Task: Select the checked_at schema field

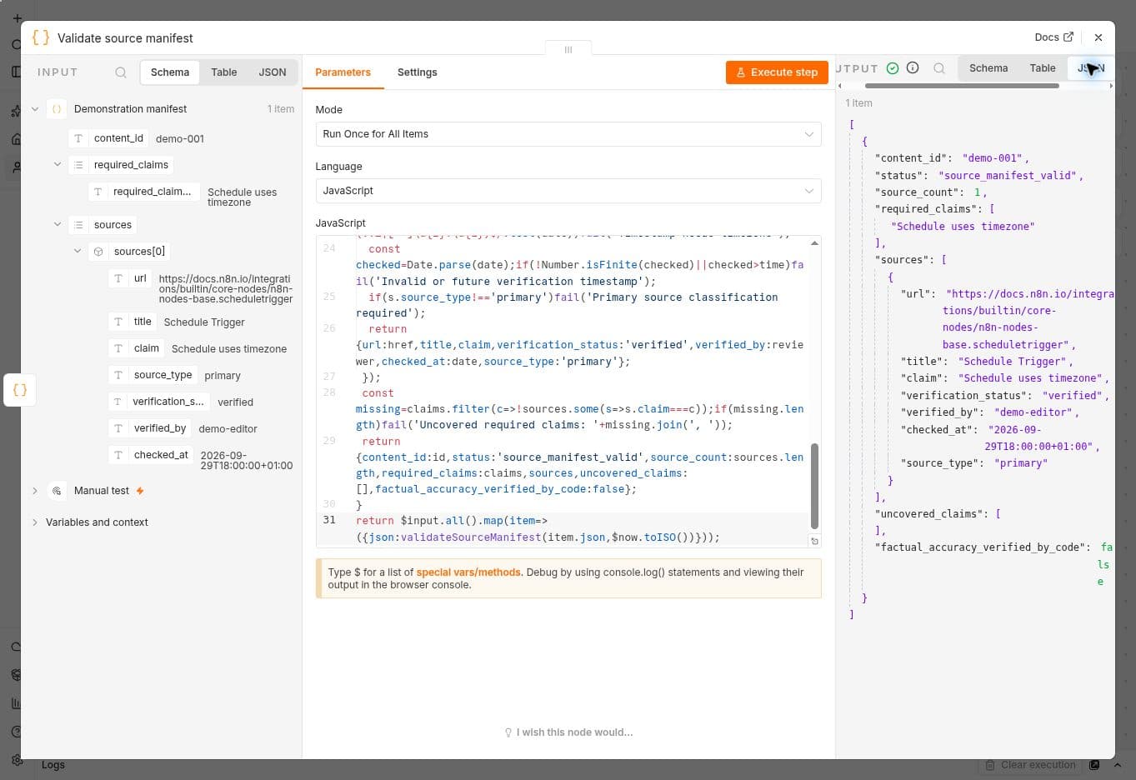Action: [152, 455]
